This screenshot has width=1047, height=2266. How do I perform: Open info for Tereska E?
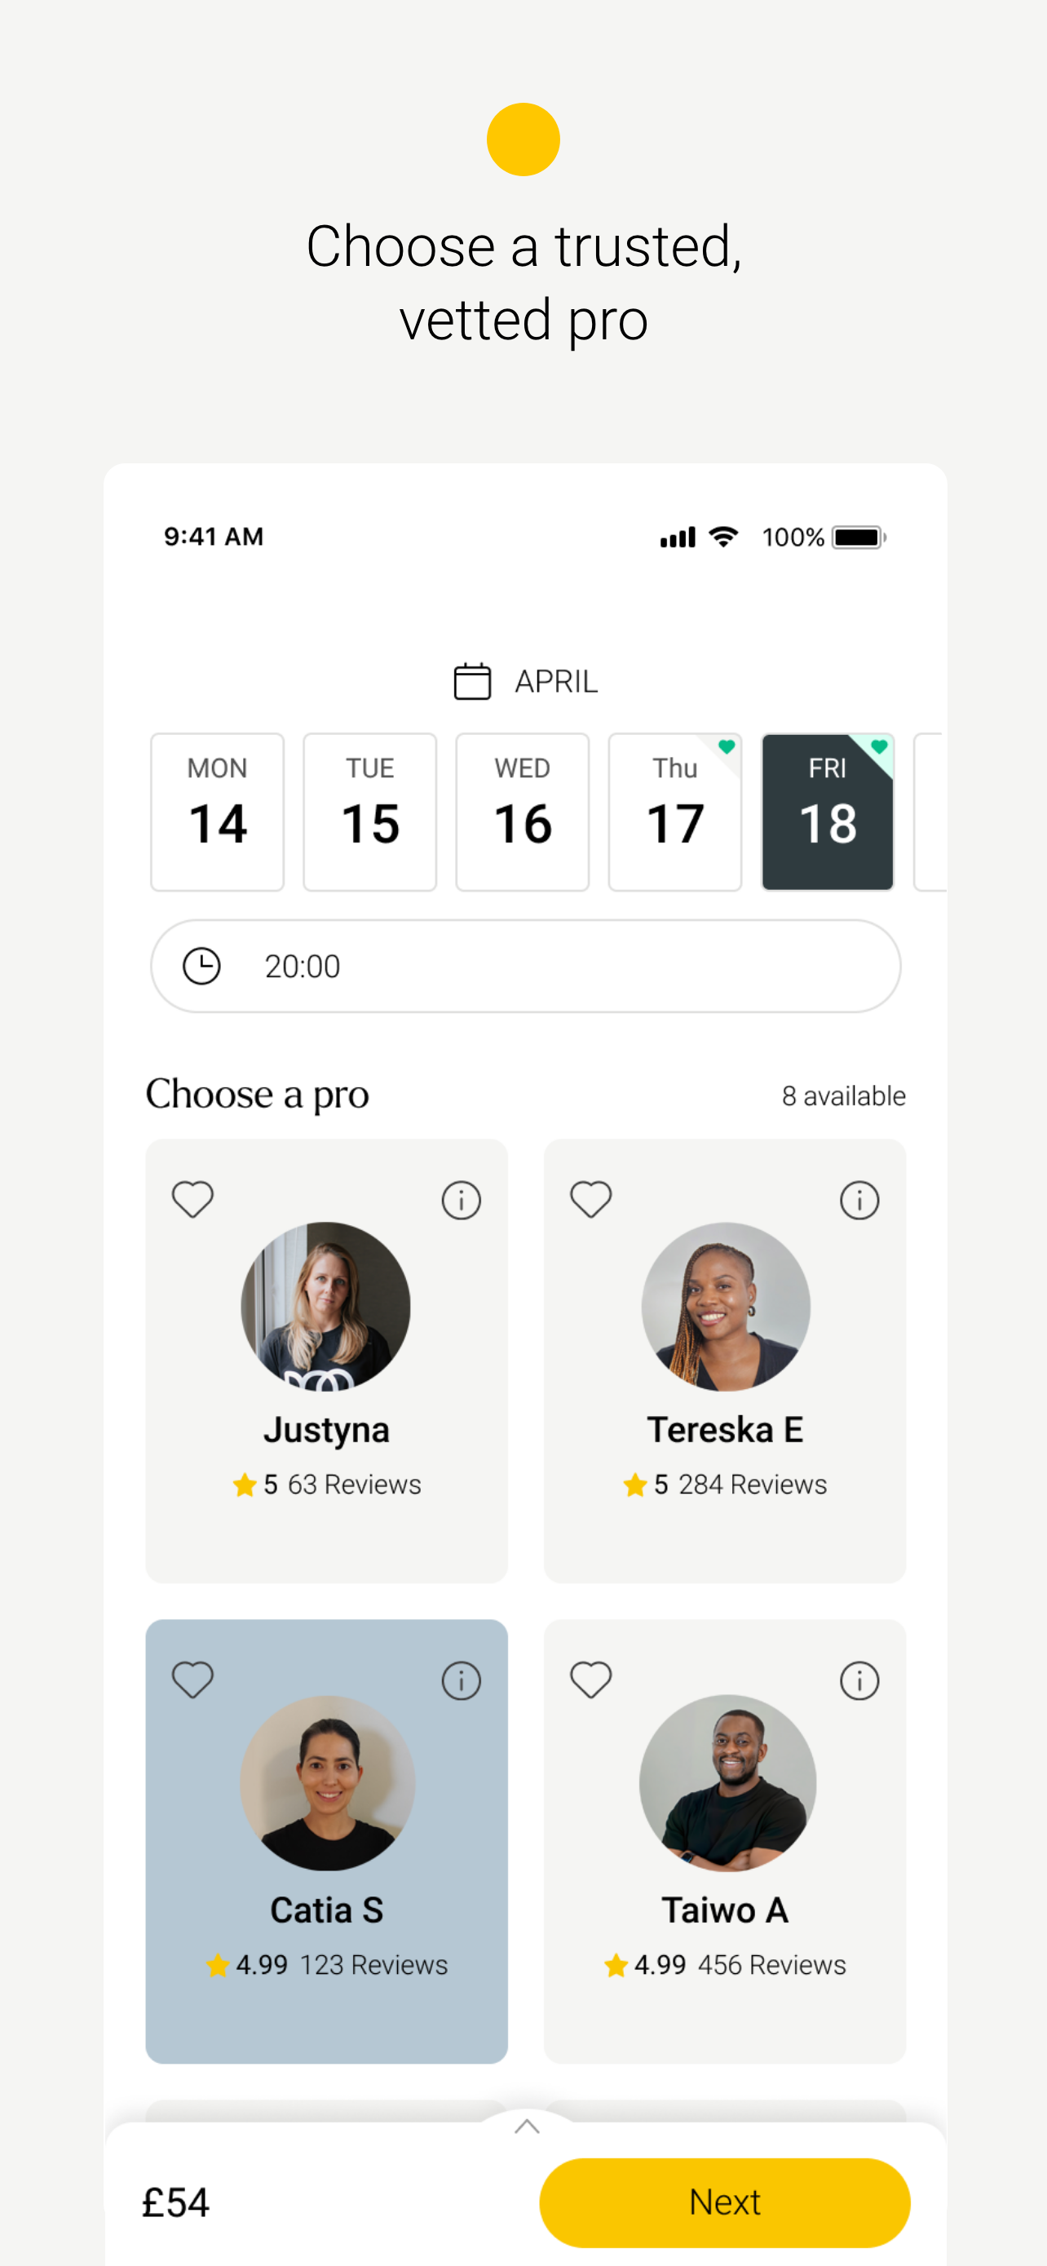859,1200
